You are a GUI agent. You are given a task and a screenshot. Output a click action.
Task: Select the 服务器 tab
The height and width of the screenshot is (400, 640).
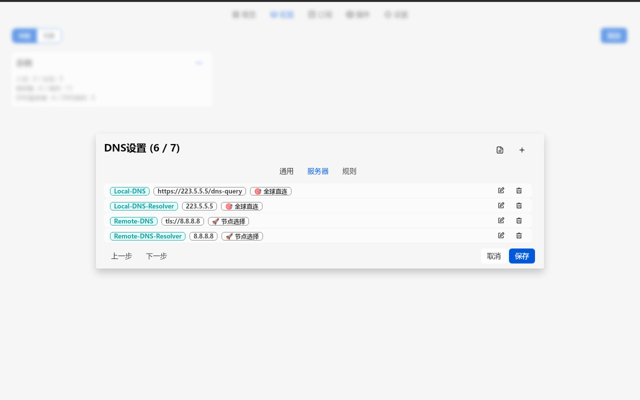click(x=318, y=171)
